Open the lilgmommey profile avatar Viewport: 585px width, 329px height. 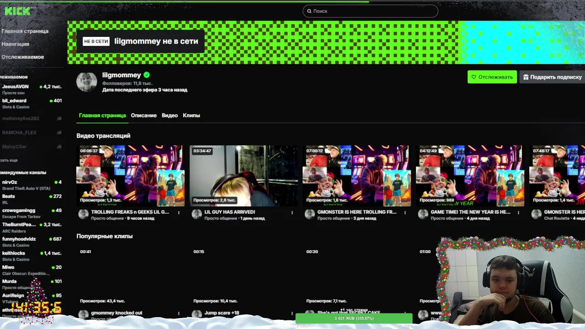click(86, 82)
